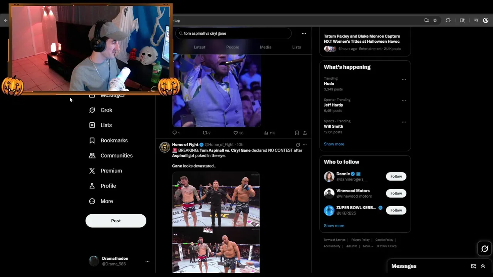Open Profile in the sidebar
This screenshot has width=493, height=277.
(102, 186)
